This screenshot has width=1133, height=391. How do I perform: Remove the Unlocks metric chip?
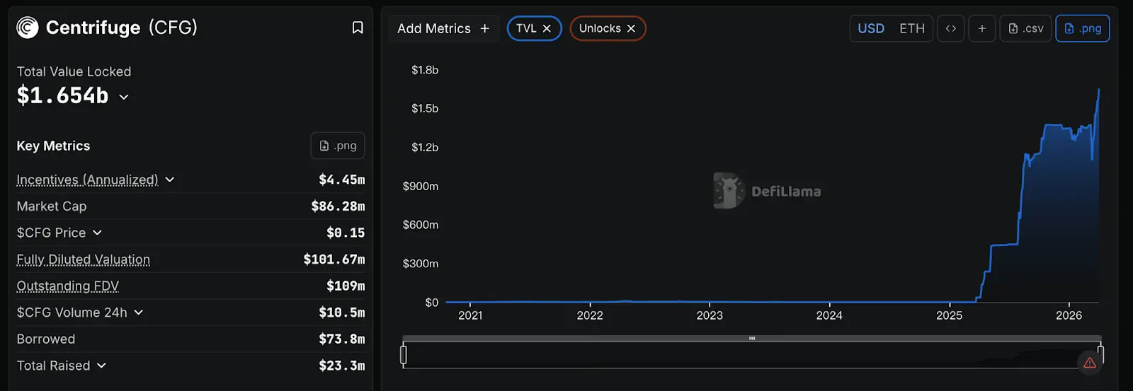click(x=631, y=28)
